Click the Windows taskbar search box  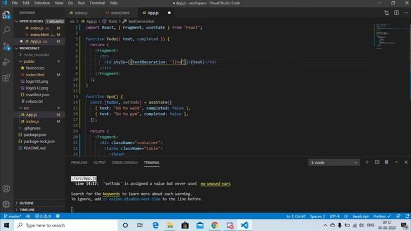[x=66, y=225]
